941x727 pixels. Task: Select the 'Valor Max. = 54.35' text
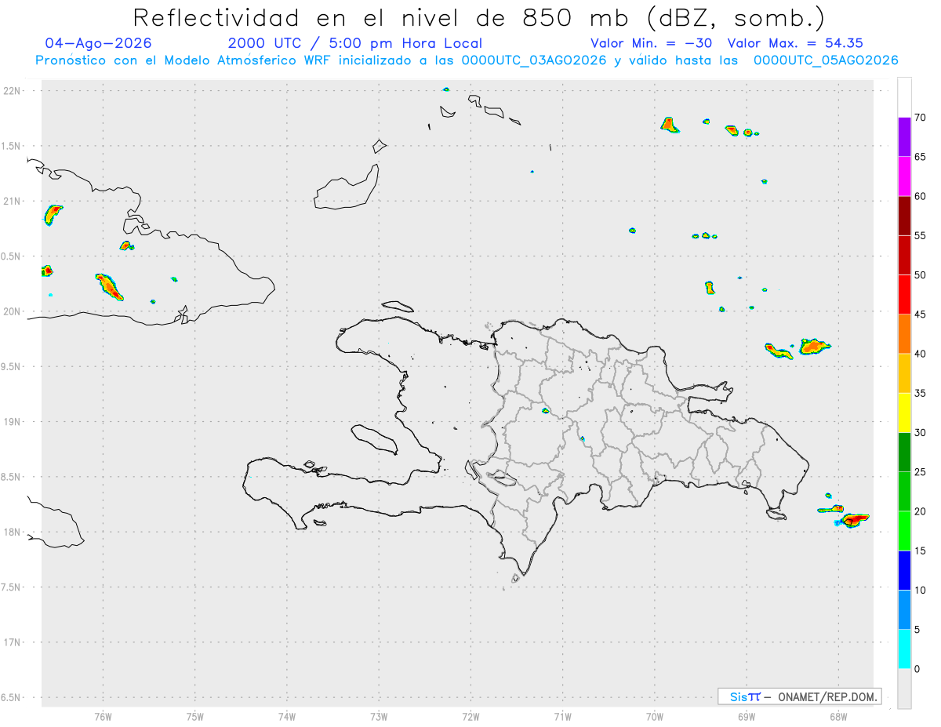point(795,43)
